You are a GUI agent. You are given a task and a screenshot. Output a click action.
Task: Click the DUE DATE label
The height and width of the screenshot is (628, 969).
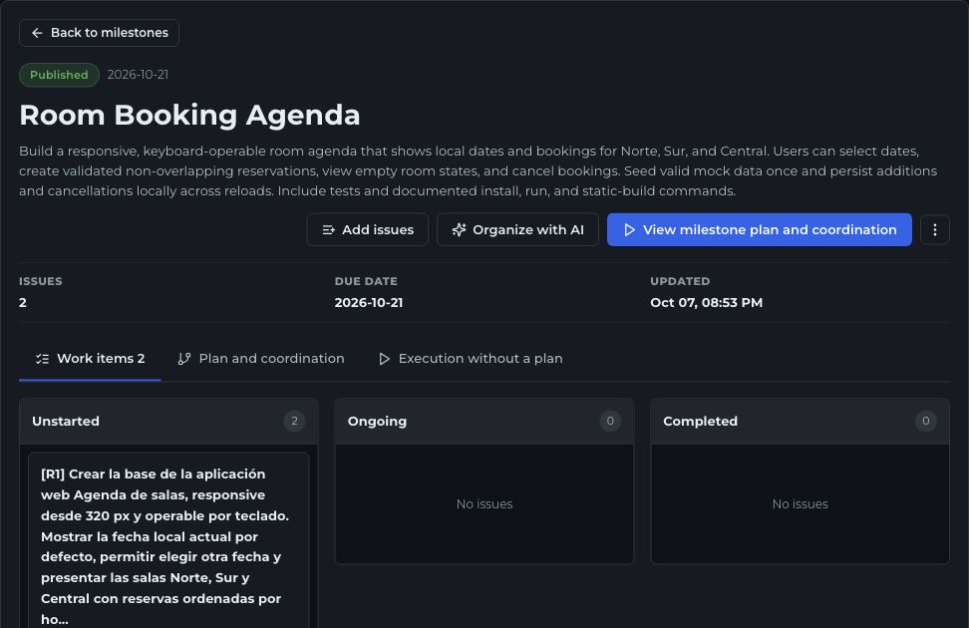click(x=366, y=281)
